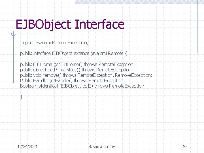Click the footer author 'B.Ramamurthy'

pos(102,147)
